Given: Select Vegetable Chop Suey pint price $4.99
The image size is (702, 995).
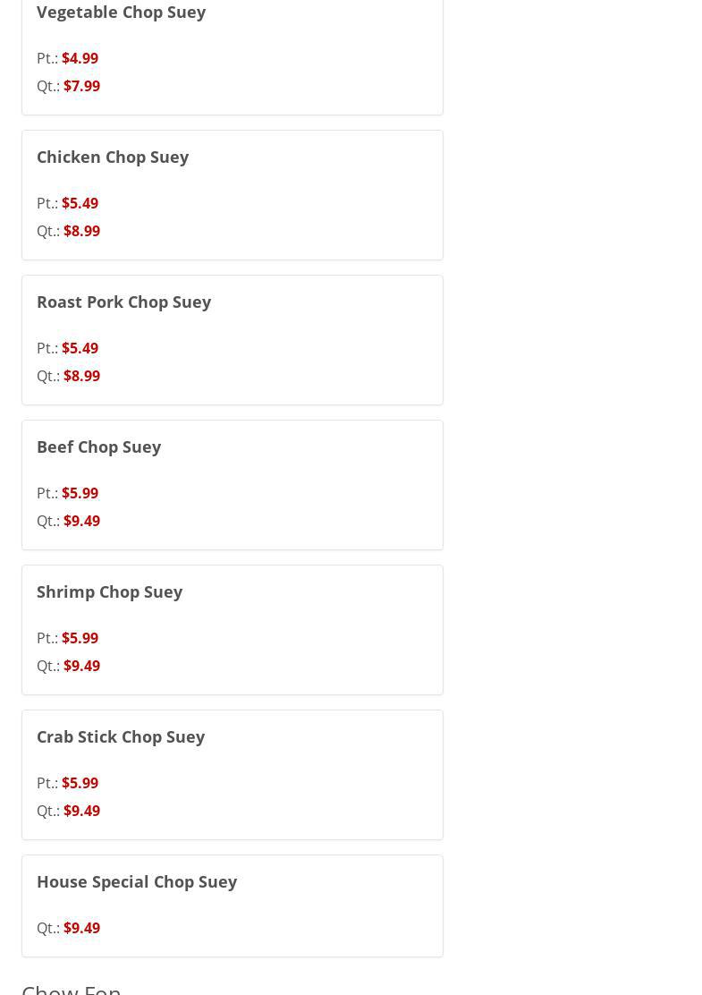Looking at the screenshot, I should coord(80,58).
